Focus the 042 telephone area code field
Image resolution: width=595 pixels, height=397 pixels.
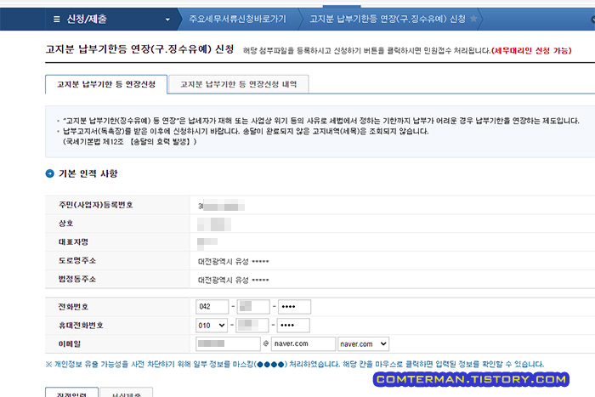coord(212,307)
